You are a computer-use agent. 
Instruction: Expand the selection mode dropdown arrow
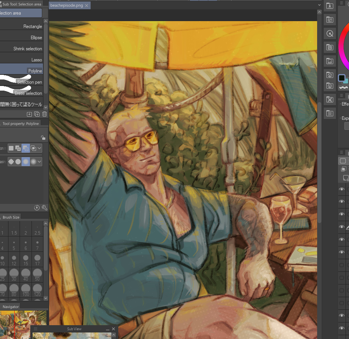[40, 148]
